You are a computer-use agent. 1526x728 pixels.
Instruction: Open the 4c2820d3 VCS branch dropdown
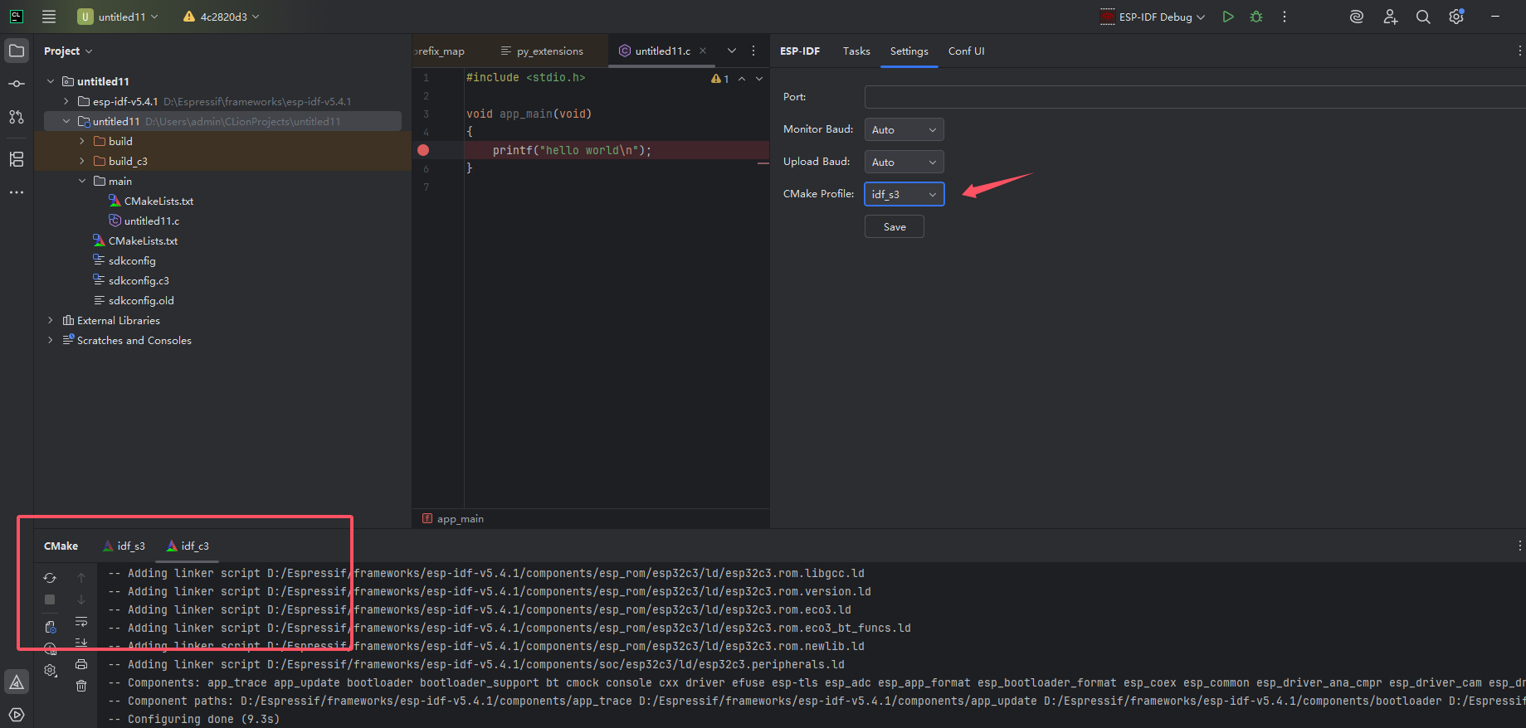[222, 17]
